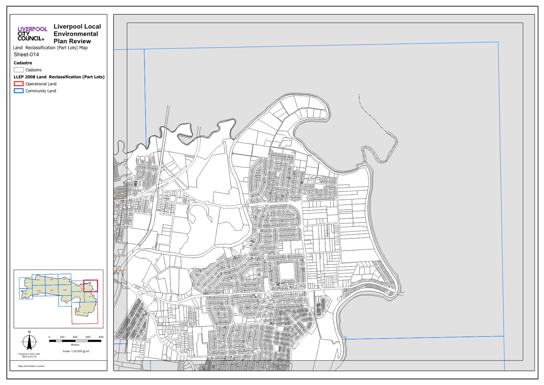
Task: Click sheet 007 in the index map
Action: (65, 279)
